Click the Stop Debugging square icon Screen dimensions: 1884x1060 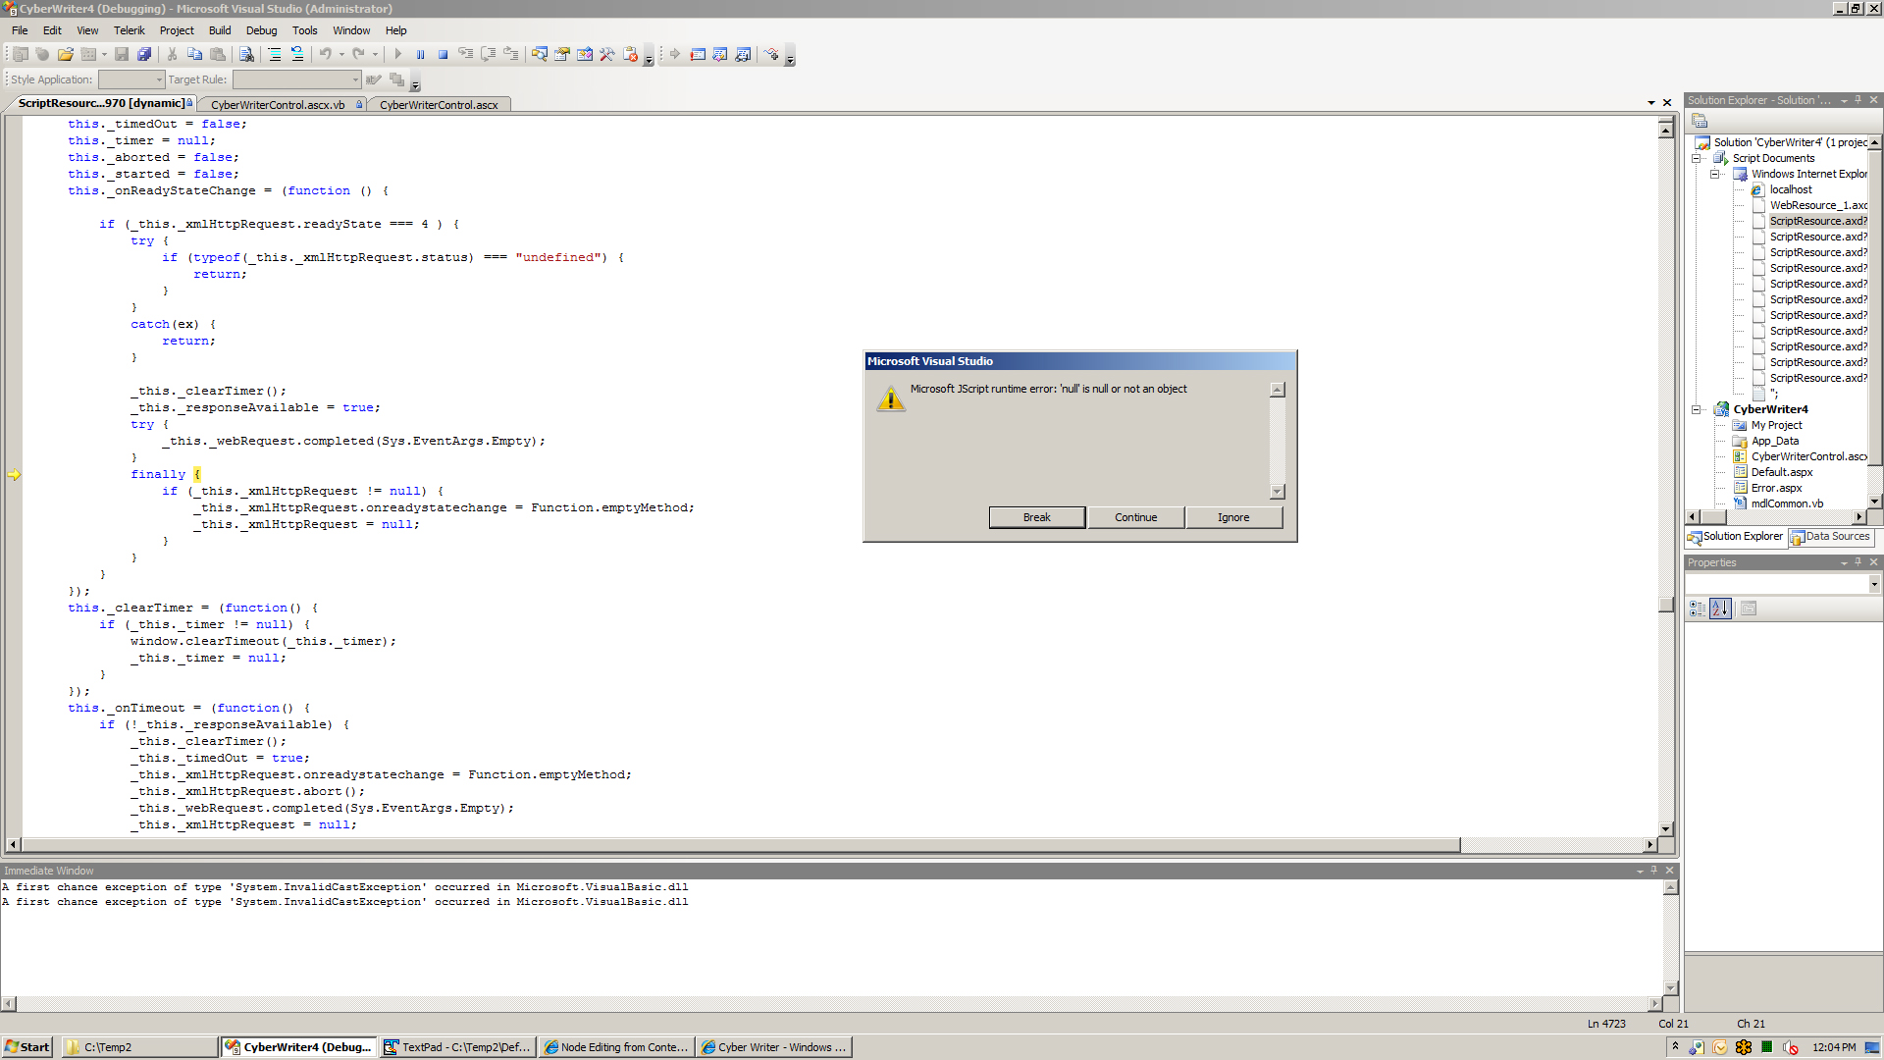(444, 55)
